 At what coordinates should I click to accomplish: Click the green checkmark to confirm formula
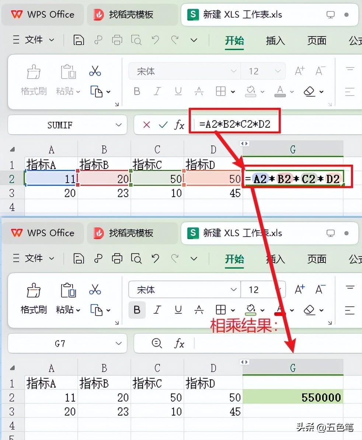163,125
